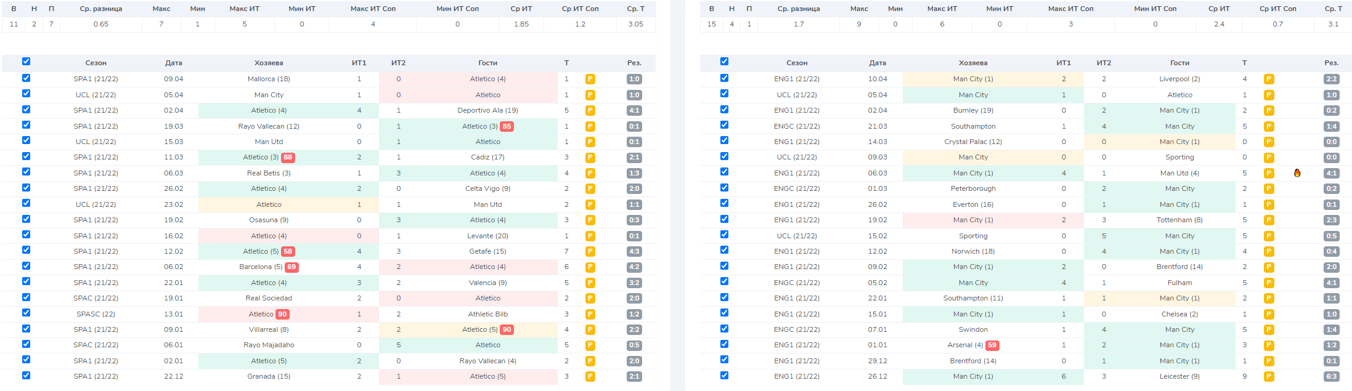
Task: Click the yellow P icon in Osasuna (9) row
Action: 590,220
